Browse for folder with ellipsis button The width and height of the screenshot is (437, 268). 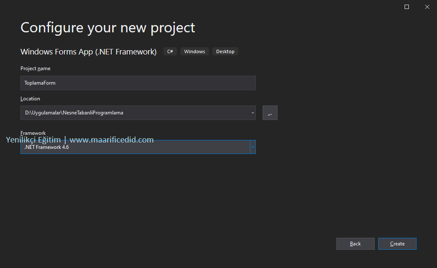[270, 113]
